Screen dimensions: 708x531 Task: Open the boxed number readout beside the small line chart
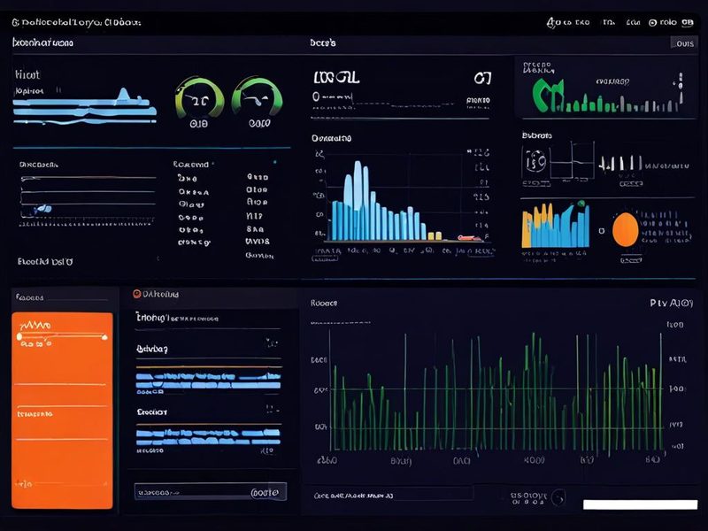coord(535,162)
